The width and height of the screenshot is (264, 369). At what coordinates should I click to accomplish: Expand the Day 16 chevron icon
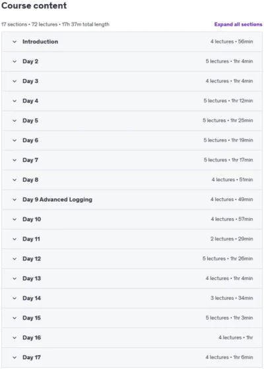[15, 337]
